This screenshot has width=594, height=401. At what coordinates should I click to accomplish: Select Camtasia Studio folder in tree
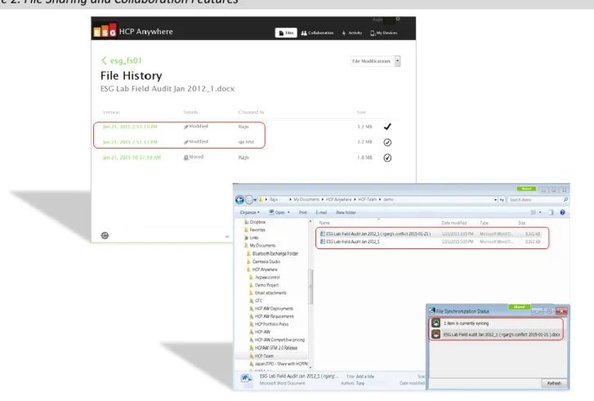click(x=263, y=261)
